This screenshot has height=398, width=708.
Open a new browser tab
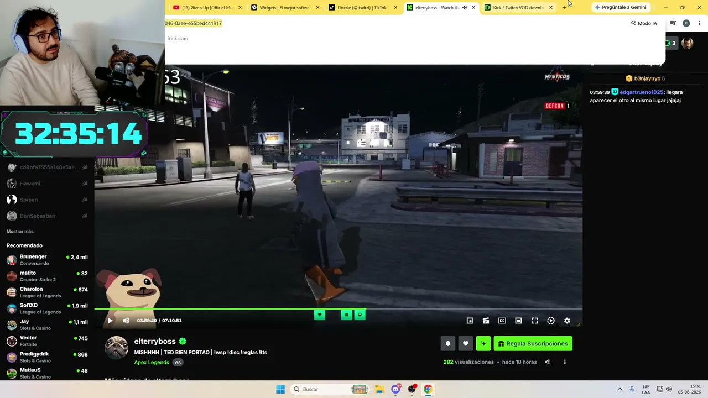[x=564, y=8]
